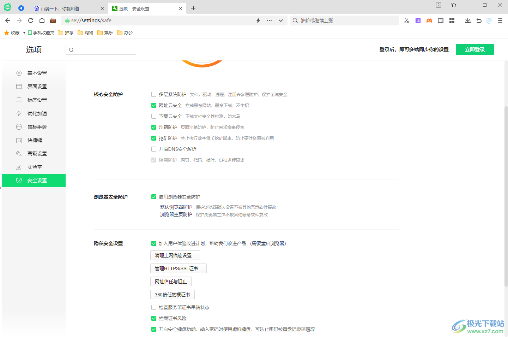Screen dimensions: 508x337
Task: Toggle 加入用户体验改进计划 checkbox
Action: click(x=154, y=243)
